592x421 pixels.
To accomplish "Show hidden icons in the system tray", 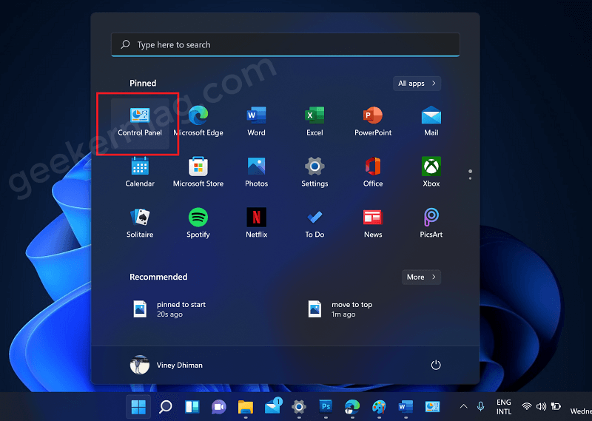I will 464,407.
